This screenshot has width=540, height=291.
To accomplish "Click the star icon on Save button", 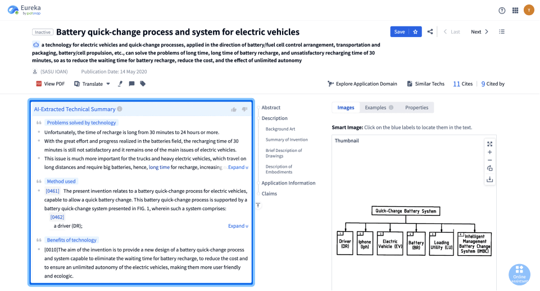I will 415,32.
